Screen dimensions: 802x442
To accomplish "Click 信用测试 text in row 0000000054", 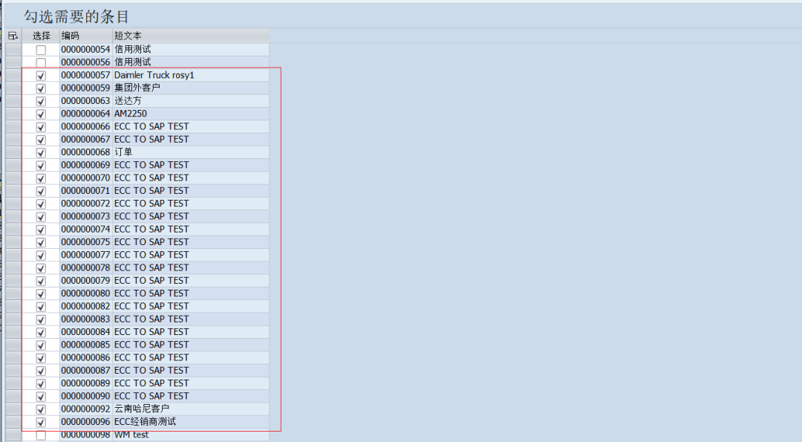I will pyautogui.click(x=132, y=50).
